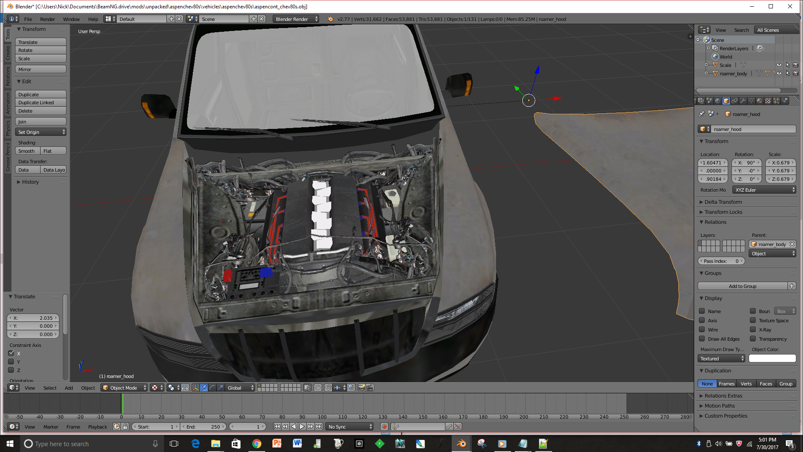
Task: Select the rotate manipulator arc icon
Action: point(212,388)
